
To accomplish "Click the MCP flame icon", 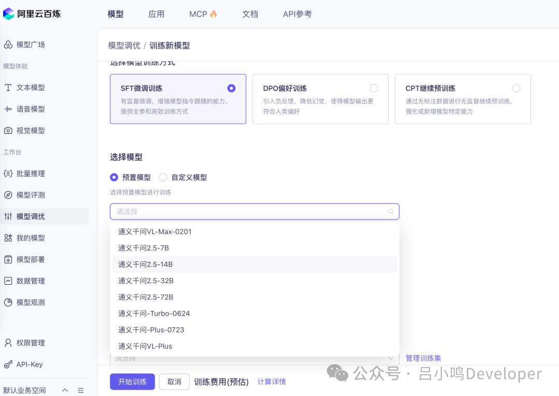I will click(213, 14).
